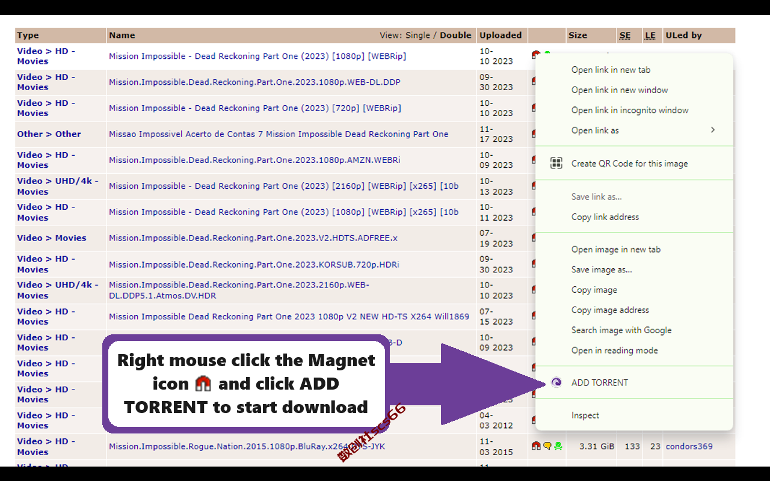Sort by the SE seeders header
The image size is (770, 481).
pos(625,35)
